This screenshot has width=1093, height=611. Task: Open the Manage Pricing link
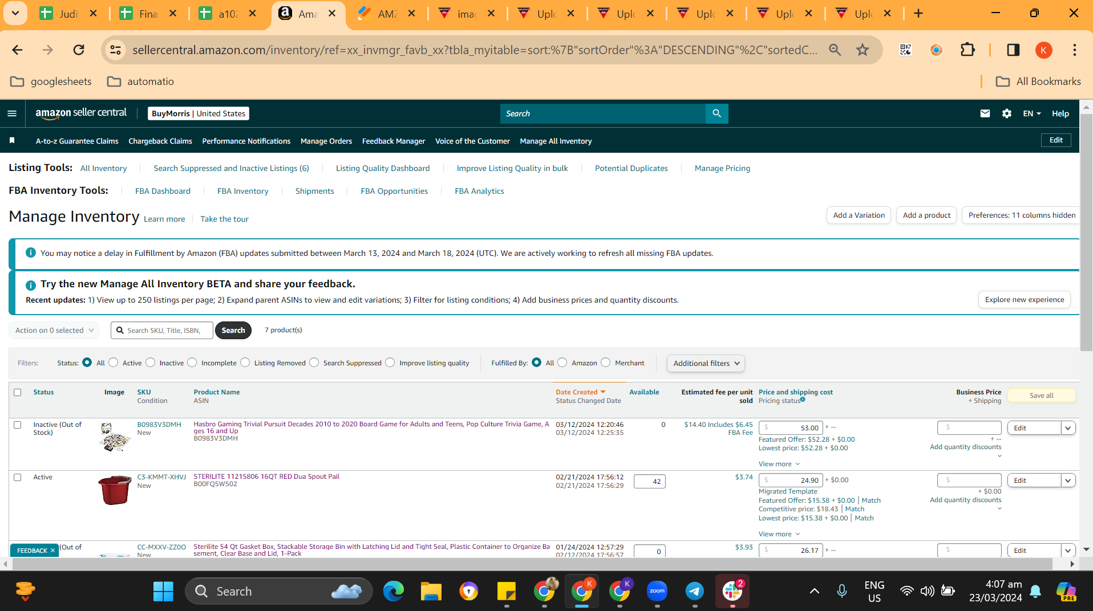click(722, 168)
